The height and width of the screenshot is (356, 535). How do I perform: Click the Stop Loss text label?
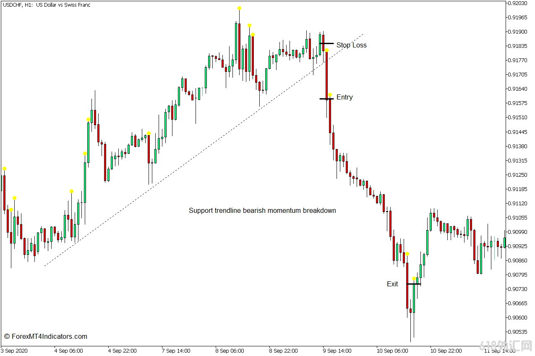pos(351,45)
